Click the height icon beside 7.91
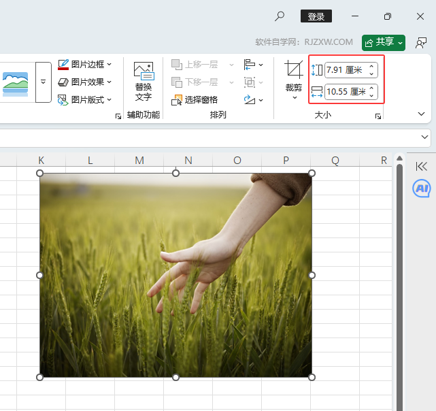The image size is (436, 411). tap(317, 70)
